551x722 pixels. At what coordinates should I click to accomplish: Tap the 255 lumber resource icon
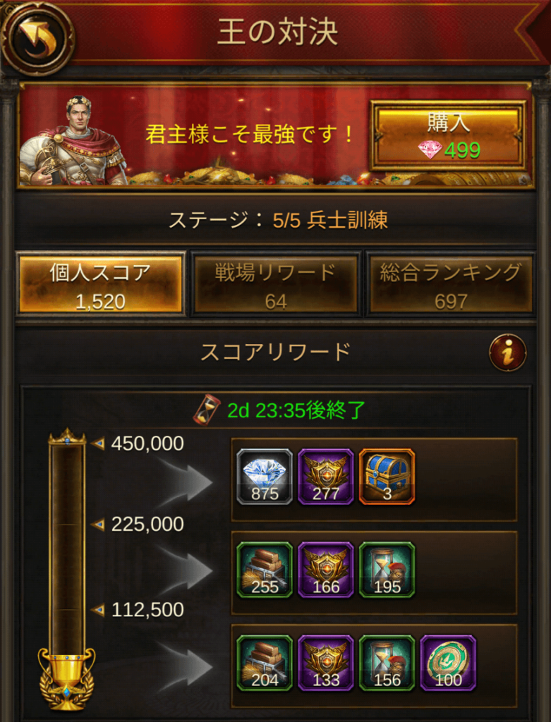click(x=265, y=570)
